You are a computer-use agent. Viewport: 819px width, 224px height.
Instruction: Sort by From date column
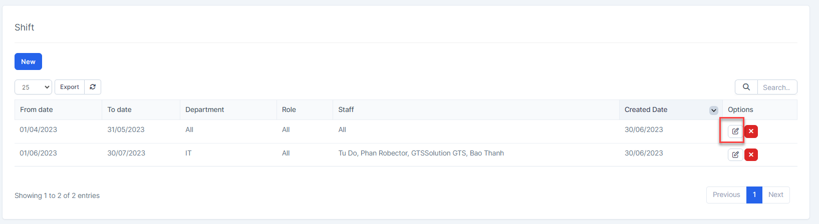[37, 109]
